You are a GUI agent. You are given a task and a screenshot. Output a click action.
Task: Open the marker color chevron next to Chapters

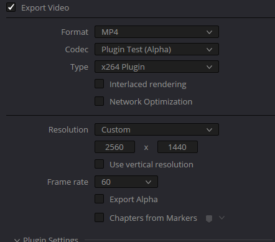(x=221, y=218)
